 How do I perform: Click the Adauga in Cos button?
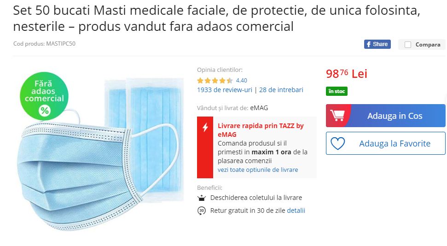click(x=385, y=116)
